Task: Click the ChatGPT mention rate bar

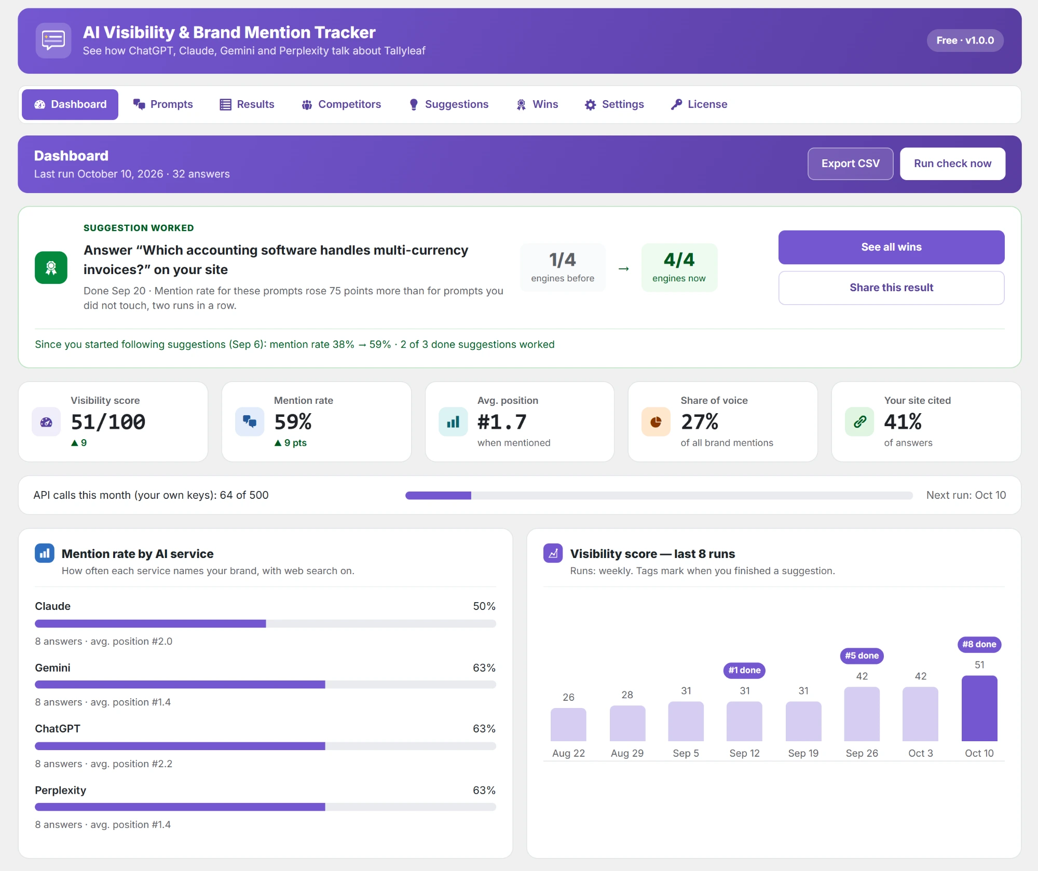Action: [x=265, y=746]
